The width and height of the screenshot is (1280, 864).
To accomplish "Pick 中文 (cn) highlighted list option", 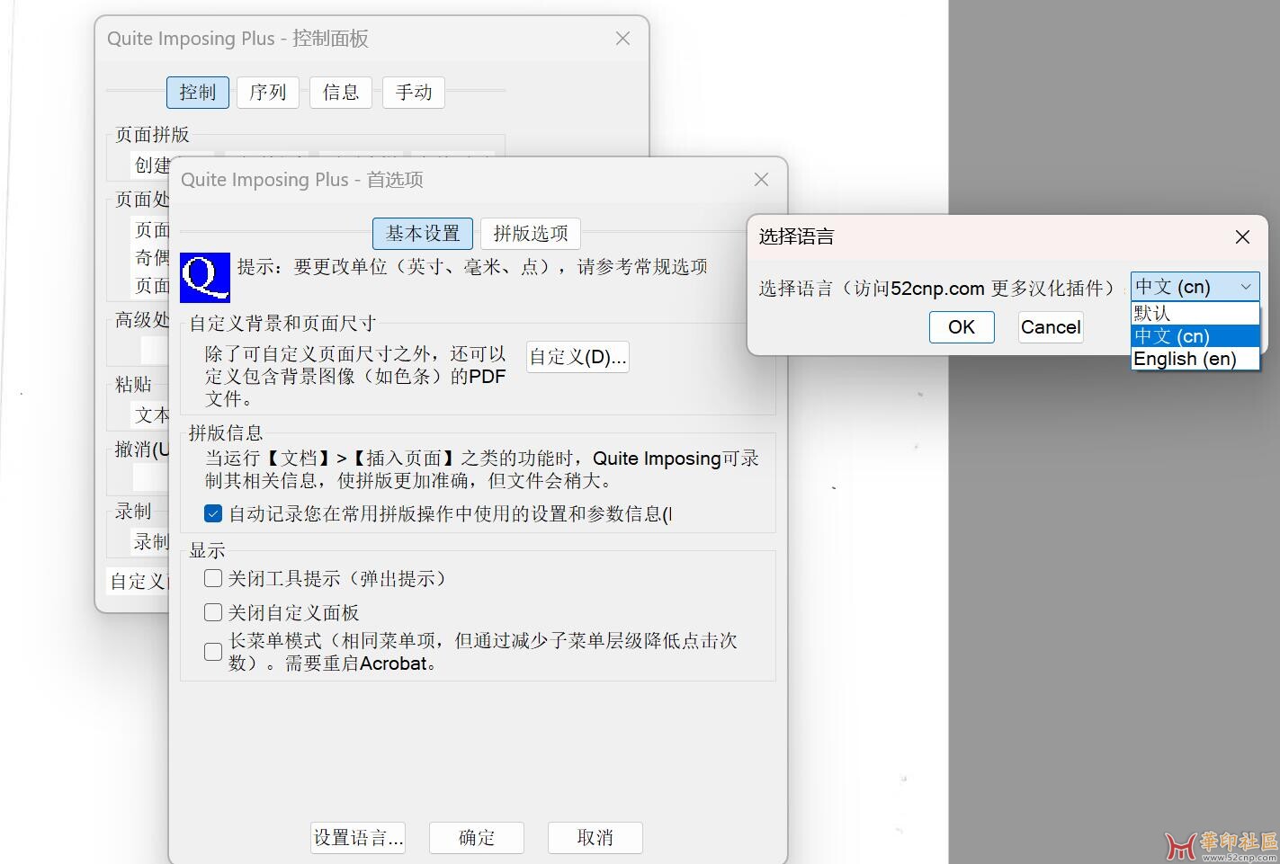I will 1195,336.
